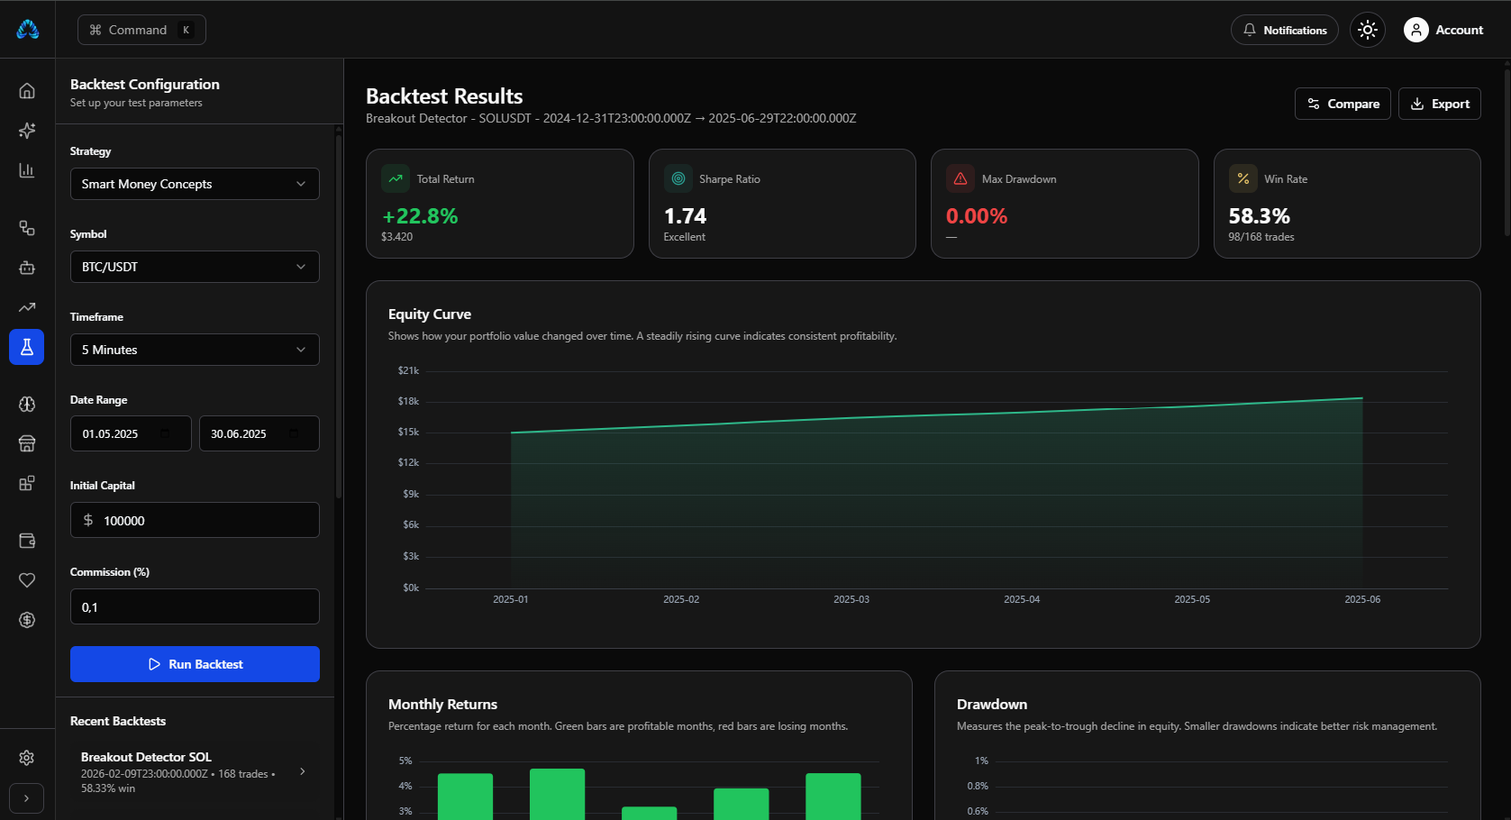Open the Timeframe dropdown 5 Minutes
Screen dimensions: 1511x820
coord(195,350)
